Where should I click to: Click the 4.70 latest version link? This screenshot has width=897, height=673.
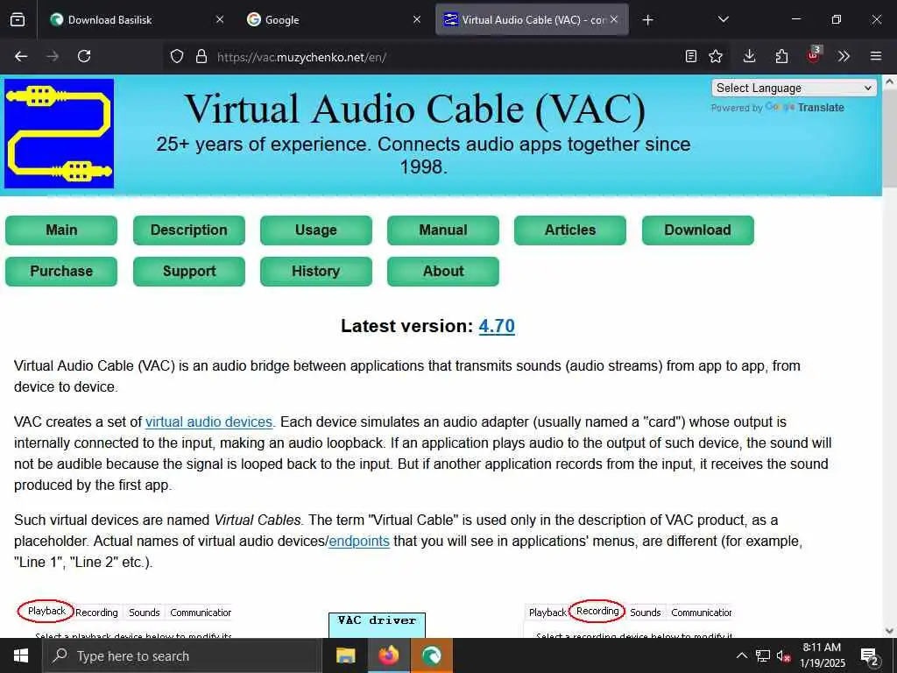[x=497, y=326]
